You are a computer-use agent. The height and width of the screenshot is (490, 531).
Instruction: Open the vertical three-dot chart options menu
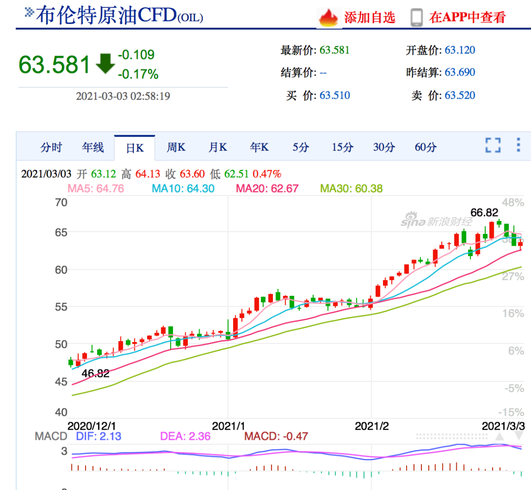518,146
